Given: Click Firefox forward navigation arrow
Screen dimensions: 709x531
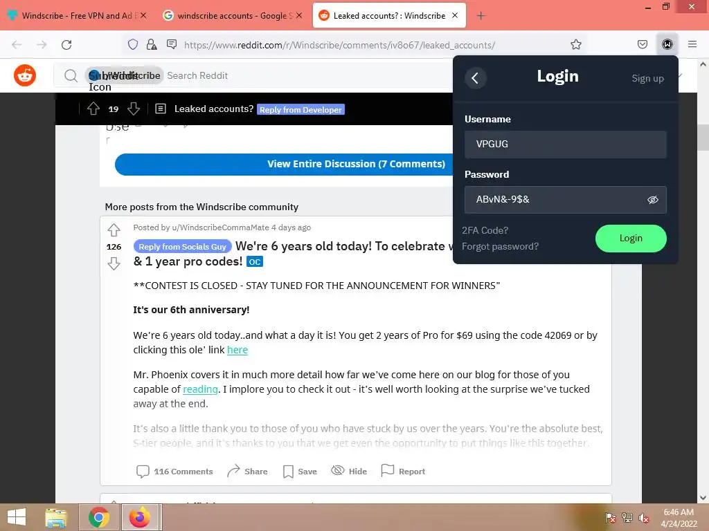Looking at the screenshot, I should (x=42, y=45).
